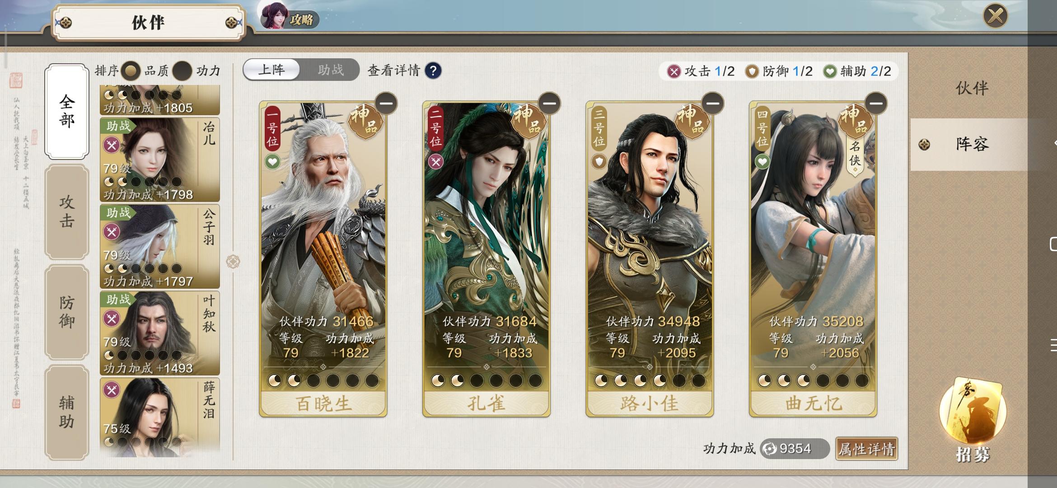This screenshot has width=1057, height=488.
Task: Switch the toggle to 助战
Action: tap(331, 70)
